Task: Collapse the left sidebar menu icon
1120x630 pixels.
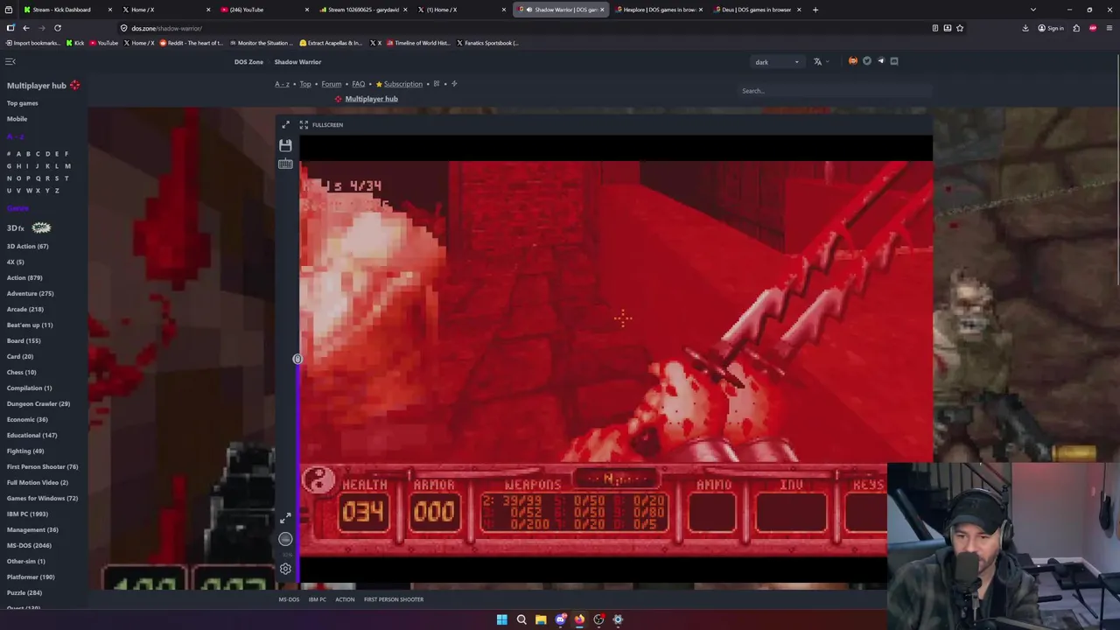Action: coord(10,61)
